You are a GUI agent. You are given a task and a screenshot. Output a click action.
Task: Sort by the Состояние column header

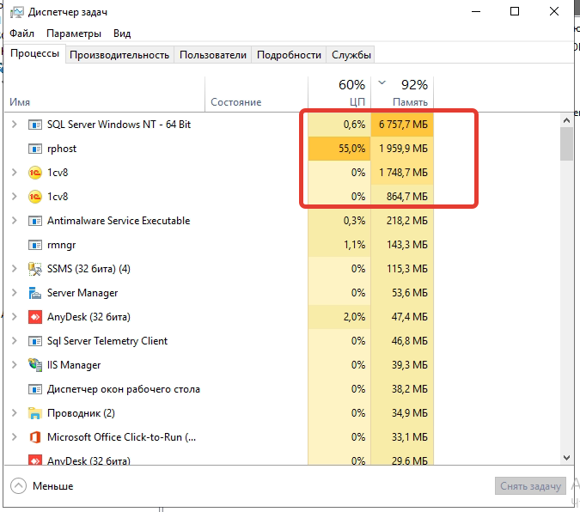click(x=256, y=94)
